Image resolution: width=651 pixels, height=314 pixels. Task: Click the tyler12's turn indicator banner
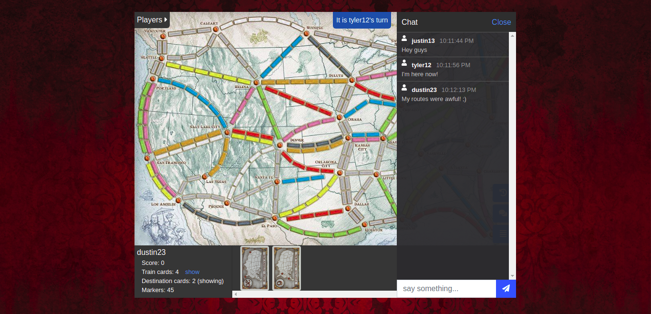coord(362,20)
